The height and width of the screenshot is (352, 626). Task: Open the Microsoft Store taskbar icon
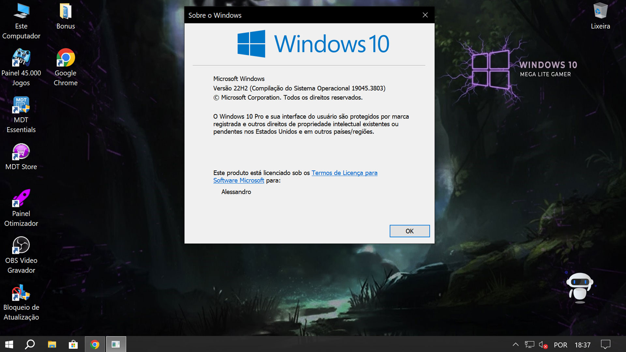[x=73, y=345]
